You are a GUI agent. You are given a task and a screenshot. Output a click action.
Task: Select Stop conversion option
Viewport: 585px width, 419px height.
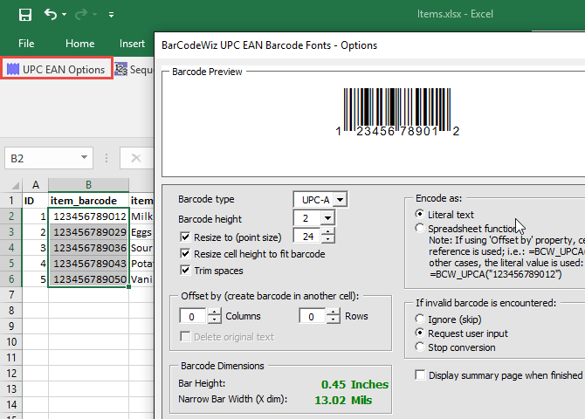pyautogui.click(x=420, y=347)
